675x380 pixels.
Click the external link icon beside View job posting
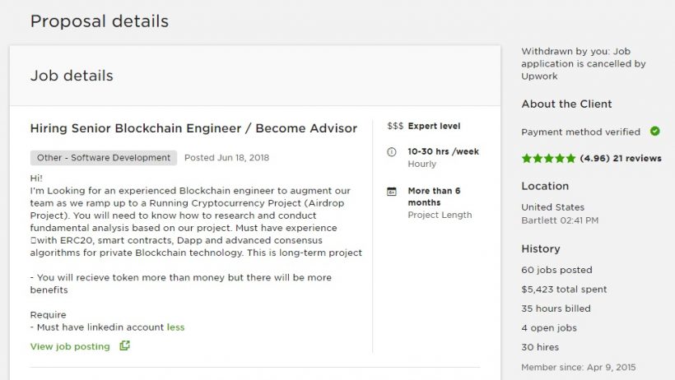coord(125,346)
